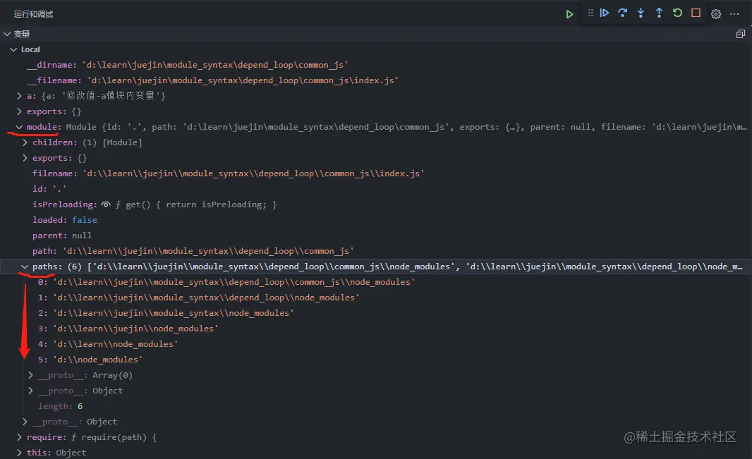This screenshot has width=752, height=459.
Task: Expand exports inside module
Action: 25,158
